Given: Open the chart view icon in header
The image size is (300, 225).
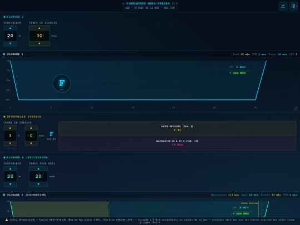Looking at the screenshot, I should pyautogui.click(x=283, y=6).
